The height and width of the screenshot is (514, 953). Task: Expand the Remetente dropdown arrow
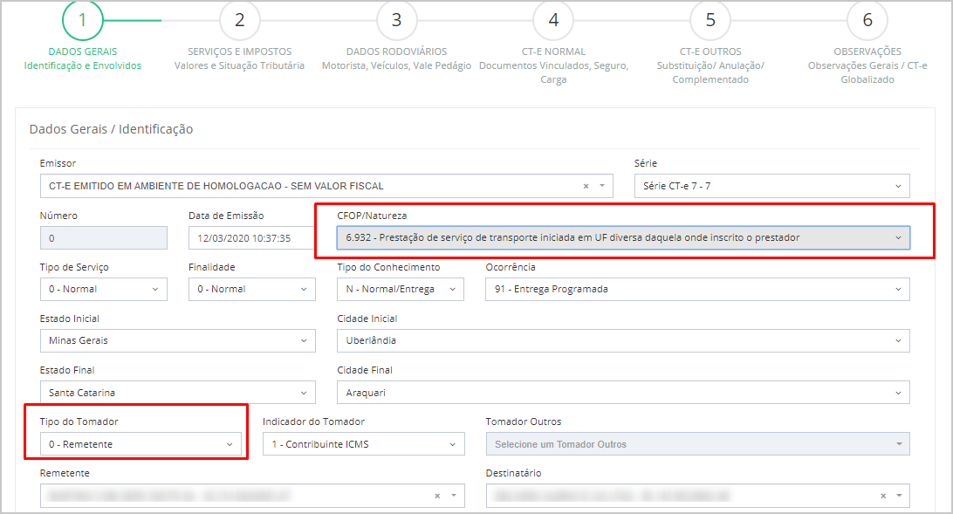click(x=454, y=496)
